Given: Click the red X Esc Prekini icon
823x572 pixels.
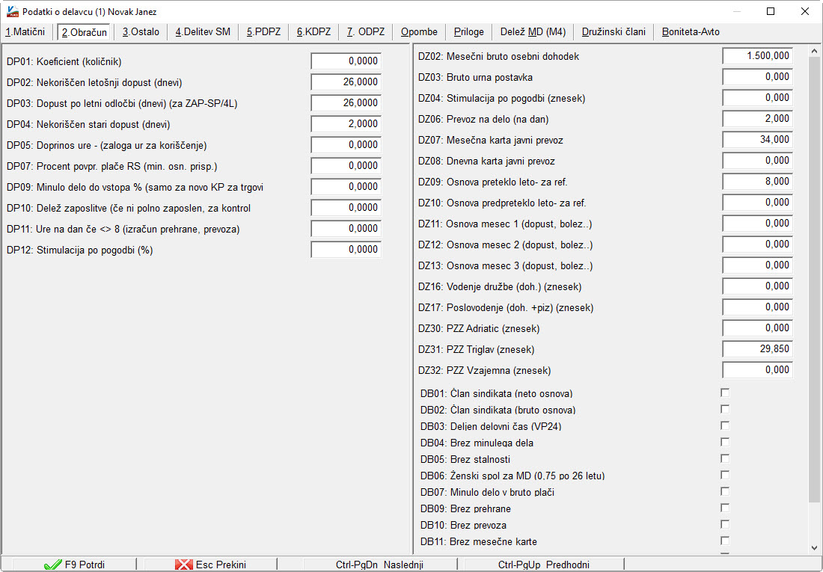Looking at the screenshot, I should 184,565.
